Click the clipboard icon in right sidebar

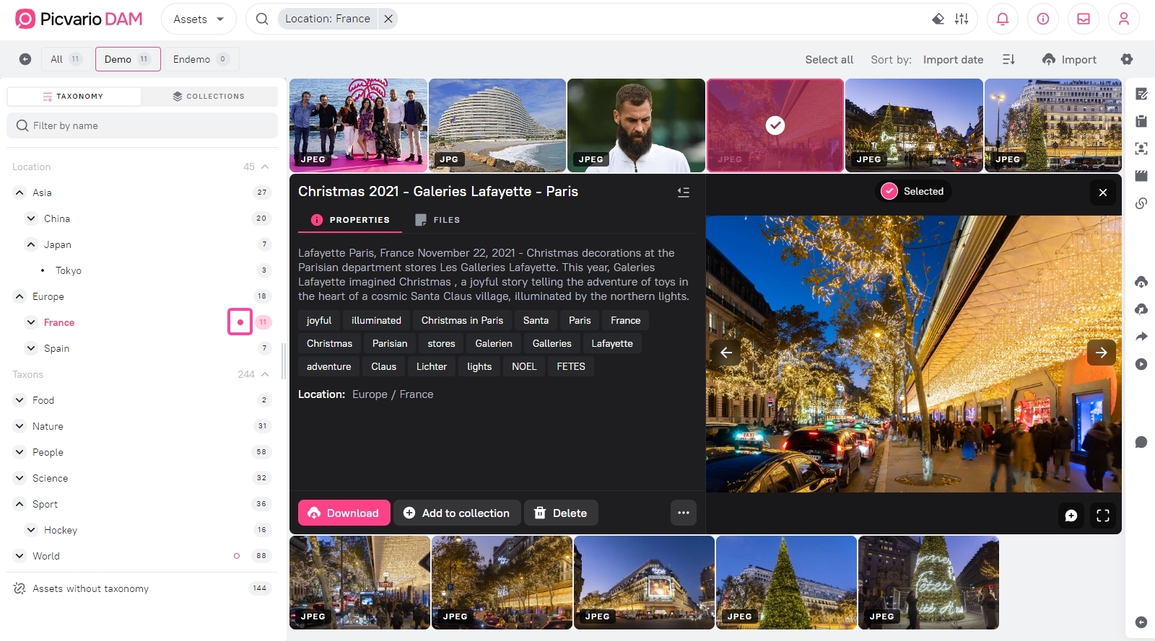point(1141,121)
